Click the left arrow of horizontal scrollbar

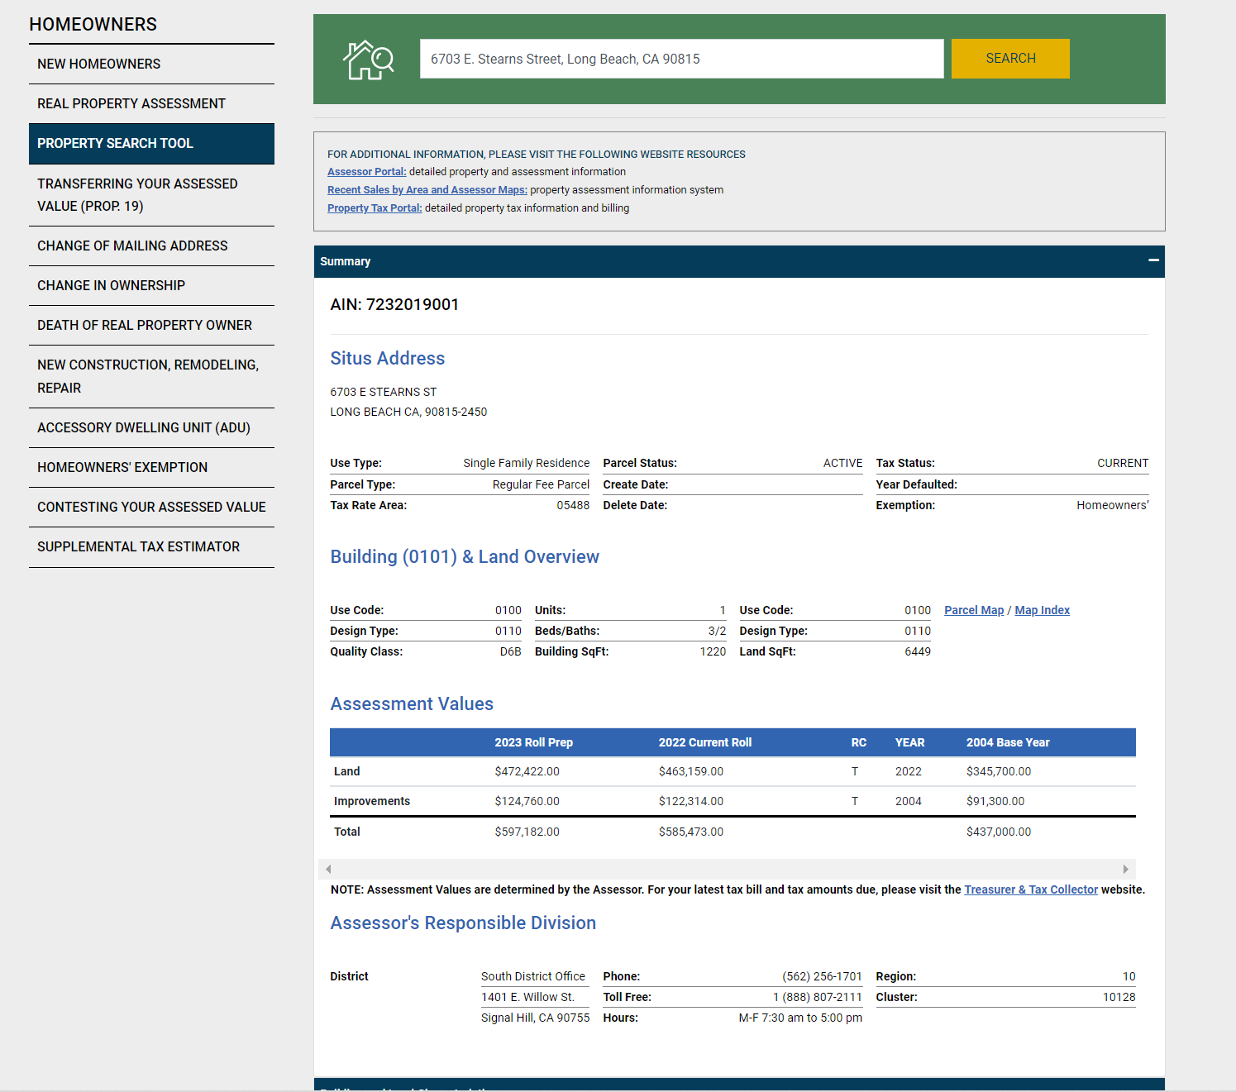pos(328,869)
